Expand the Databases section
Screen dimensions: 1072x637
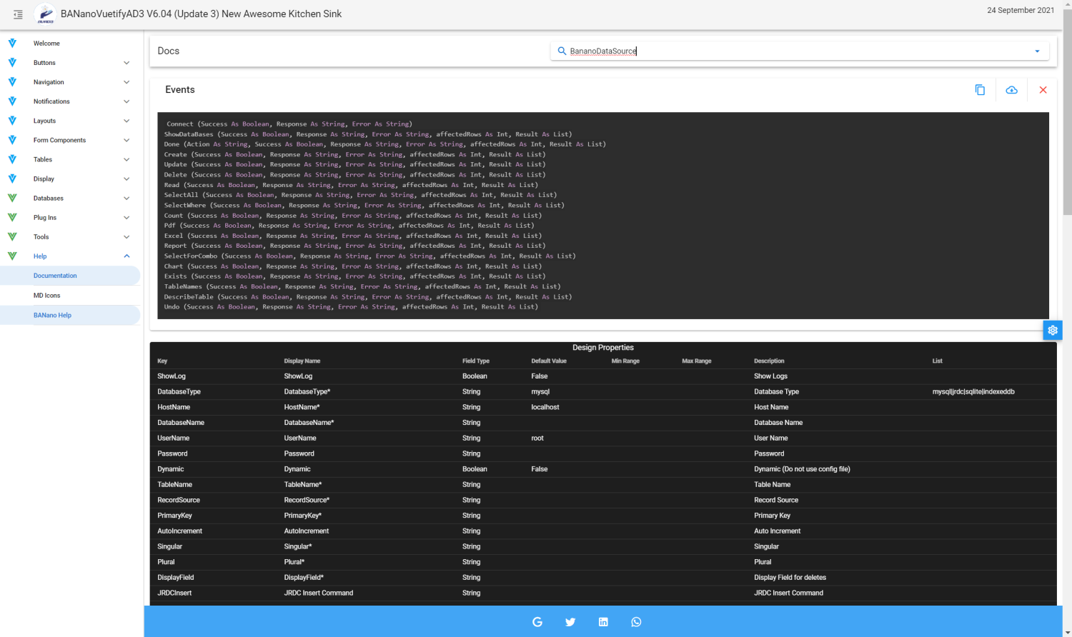click(126, 198)
